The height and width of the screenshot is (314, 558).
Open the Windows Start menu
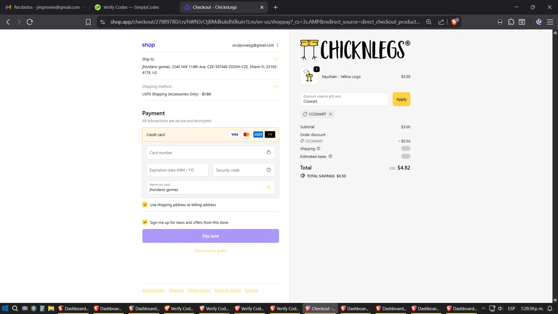[5, 308]
